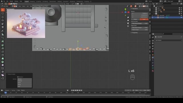The height and width of the screenshot is (103, 183).
Task: Select the Knife tool
Action: (x=3, y=55)
